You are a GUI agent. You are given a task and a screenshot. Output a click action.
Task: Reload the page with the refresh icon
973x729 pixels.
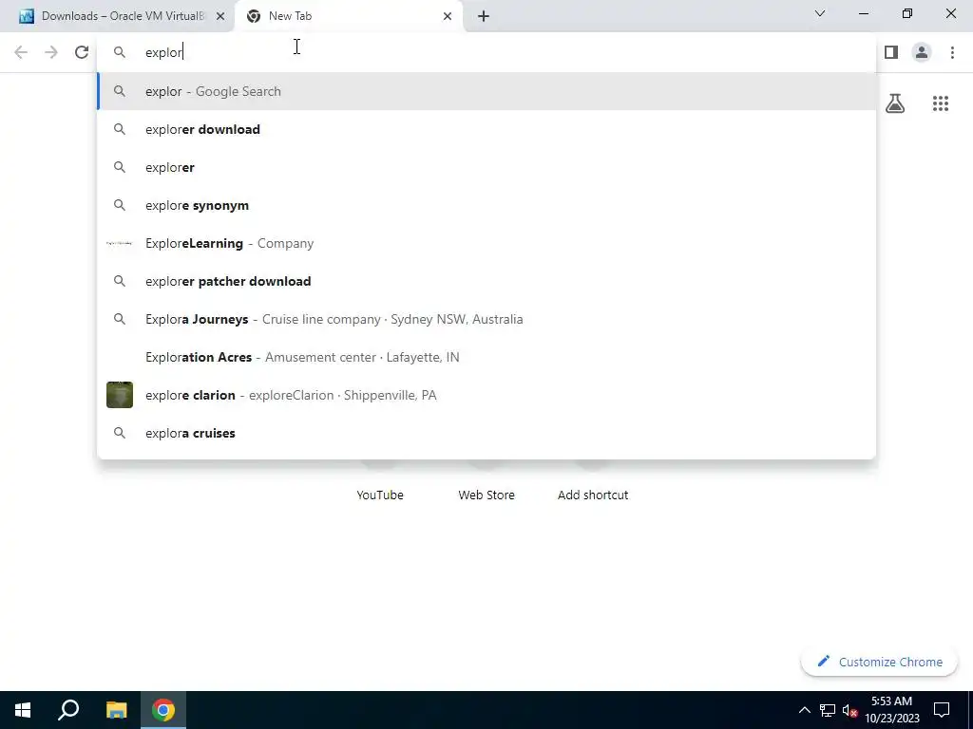pos(82,52)
